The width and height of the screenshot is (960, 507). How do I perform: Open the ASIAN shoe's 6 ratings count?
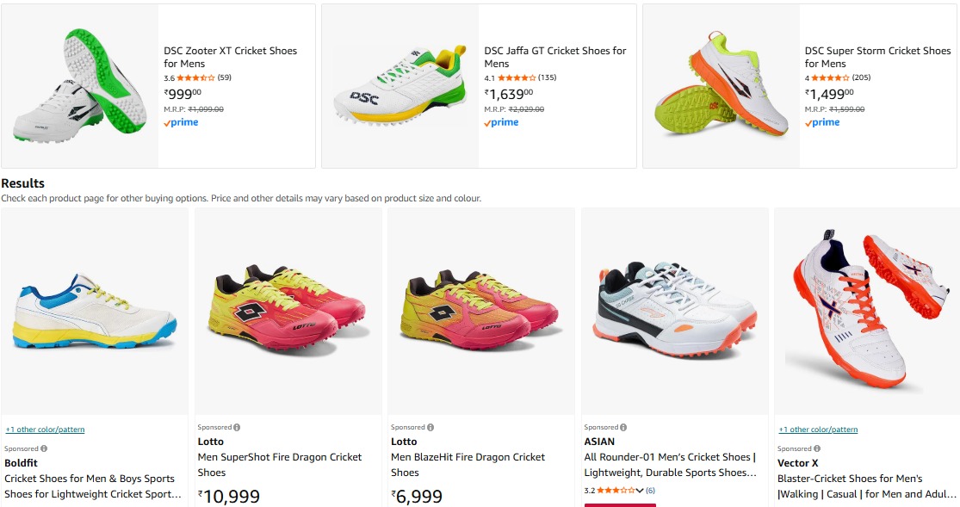coord(650,491)
